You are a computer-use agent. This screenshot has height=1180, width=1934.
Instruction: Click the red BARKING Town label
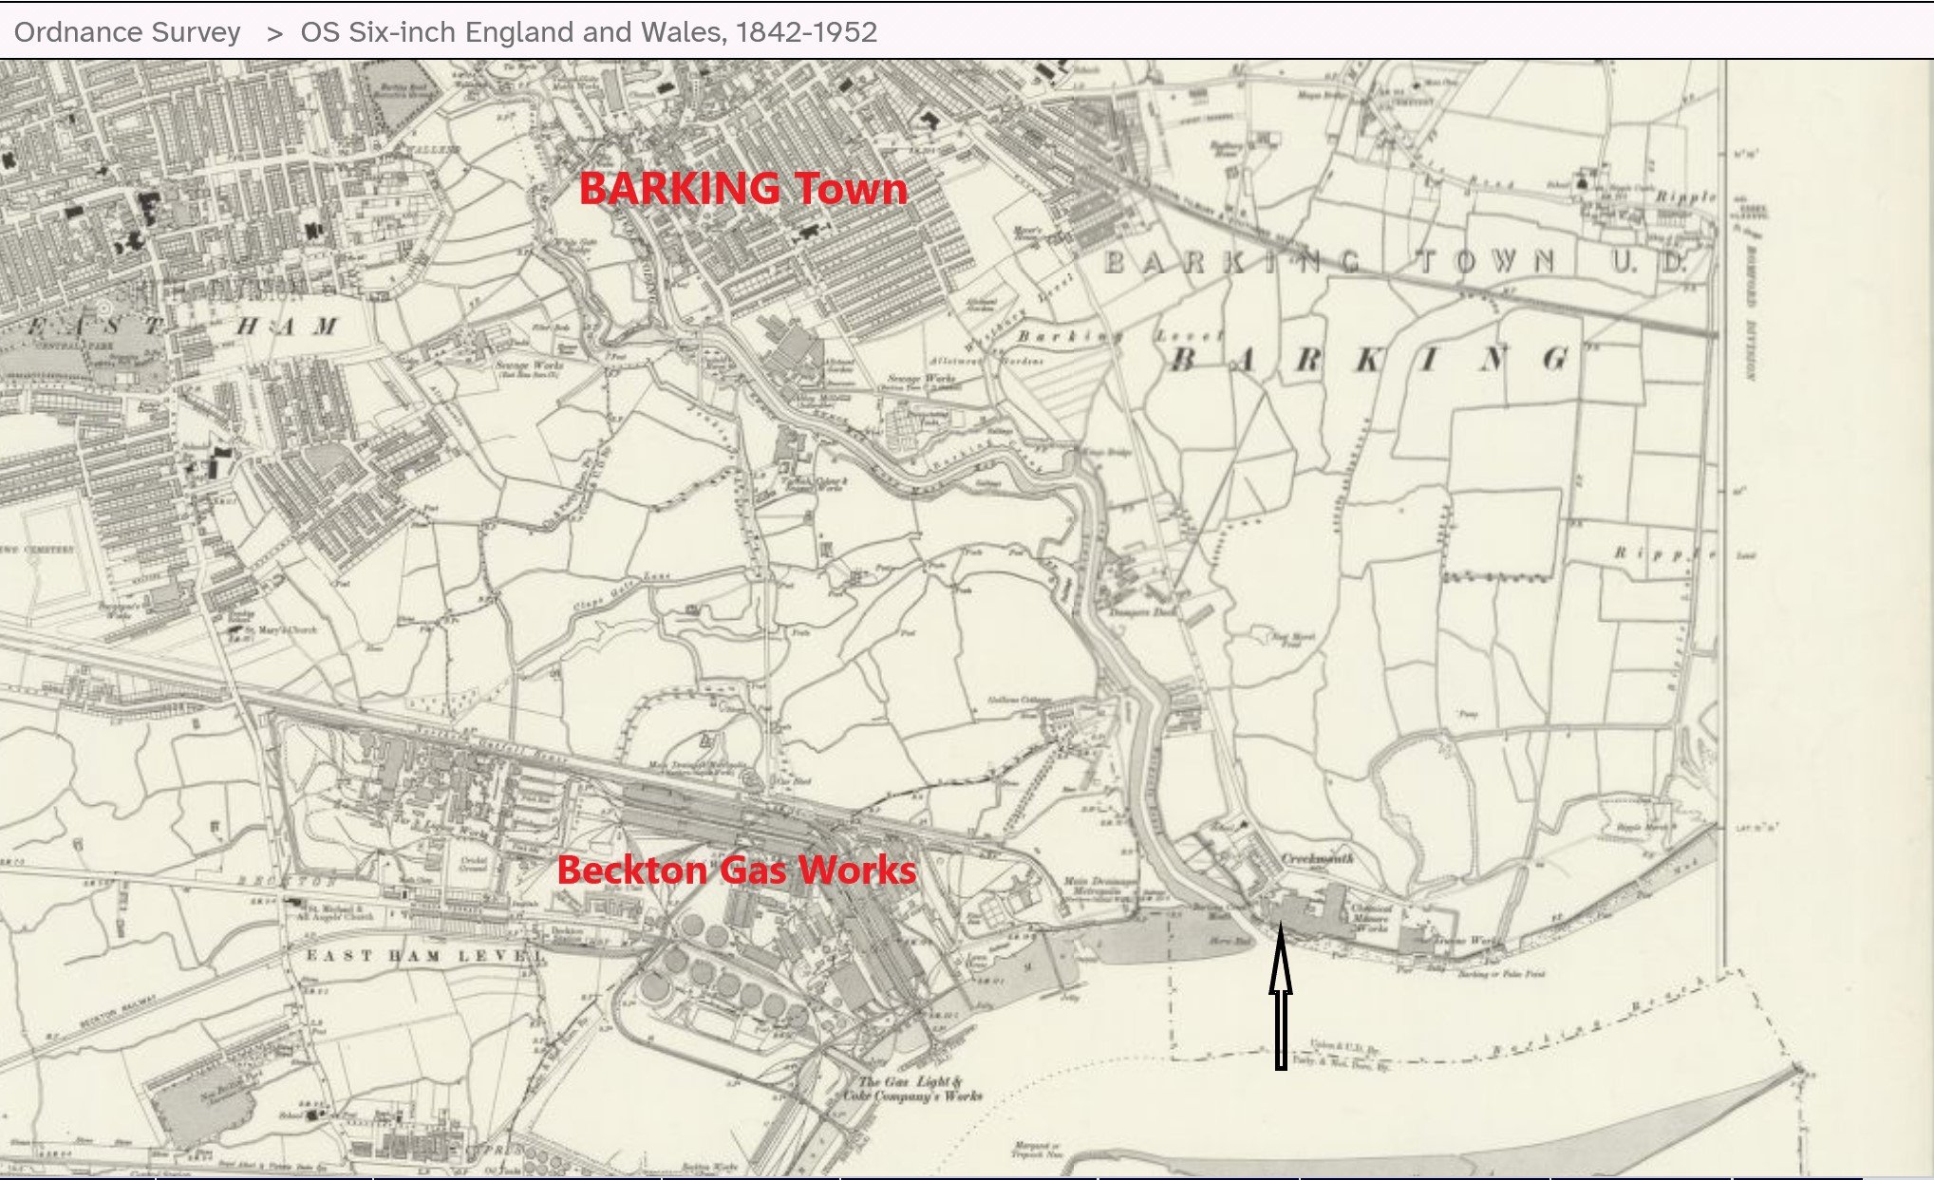click(742, 188)
